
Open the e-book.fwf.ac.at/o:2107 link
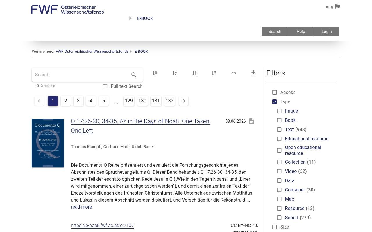[102, 226]
